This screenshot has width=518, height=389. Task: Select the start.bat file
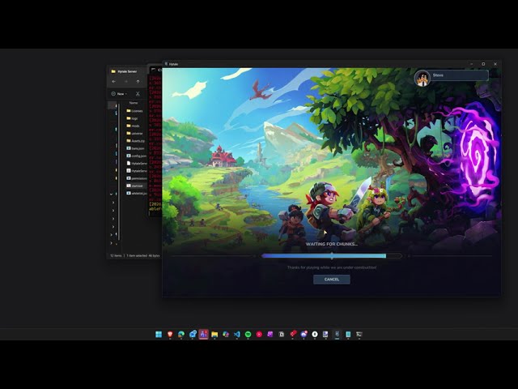pos(135,186)
